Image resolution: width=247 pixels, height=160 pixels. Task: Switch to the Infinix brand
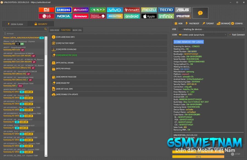tap(166, 16)
